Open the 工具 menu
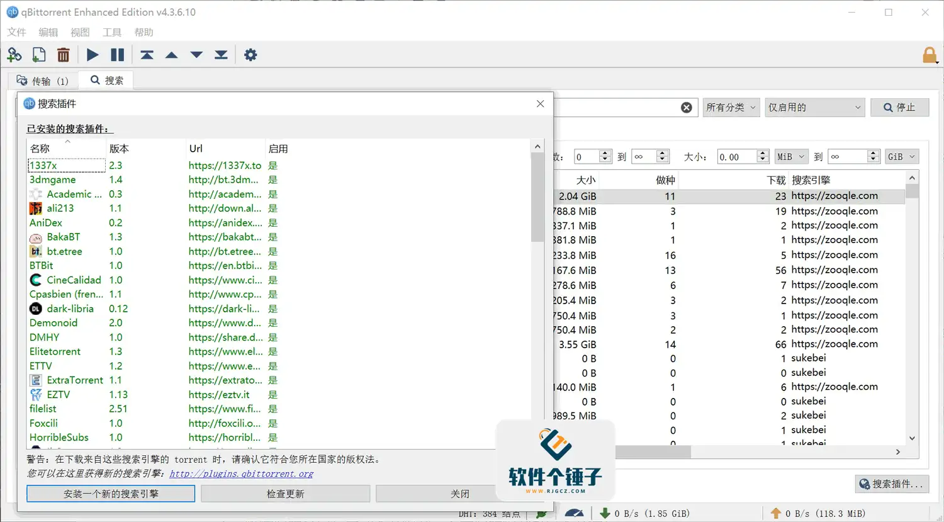 [111, 32]
